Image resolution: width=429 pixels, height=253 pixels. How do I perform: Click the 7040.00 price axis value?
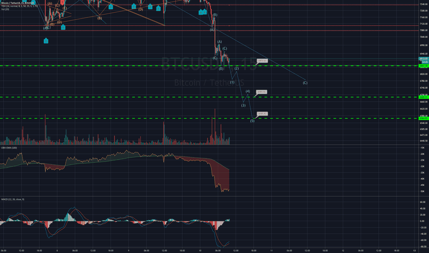coord(423,37)
